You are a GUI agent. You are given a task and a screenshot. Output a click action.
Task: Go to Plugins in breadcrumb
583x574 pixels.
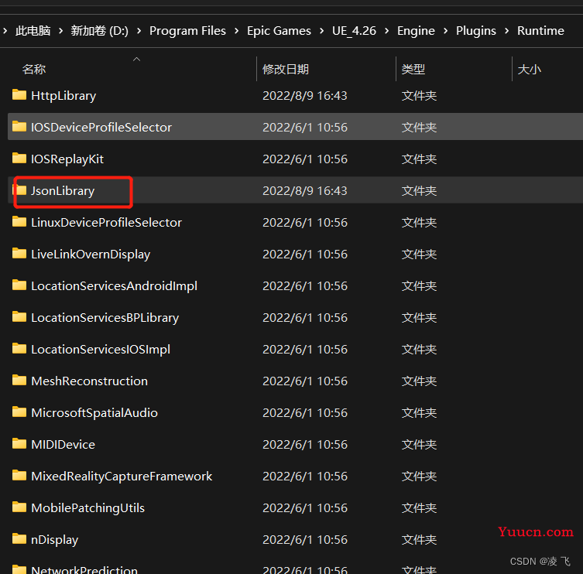[476, 30]
